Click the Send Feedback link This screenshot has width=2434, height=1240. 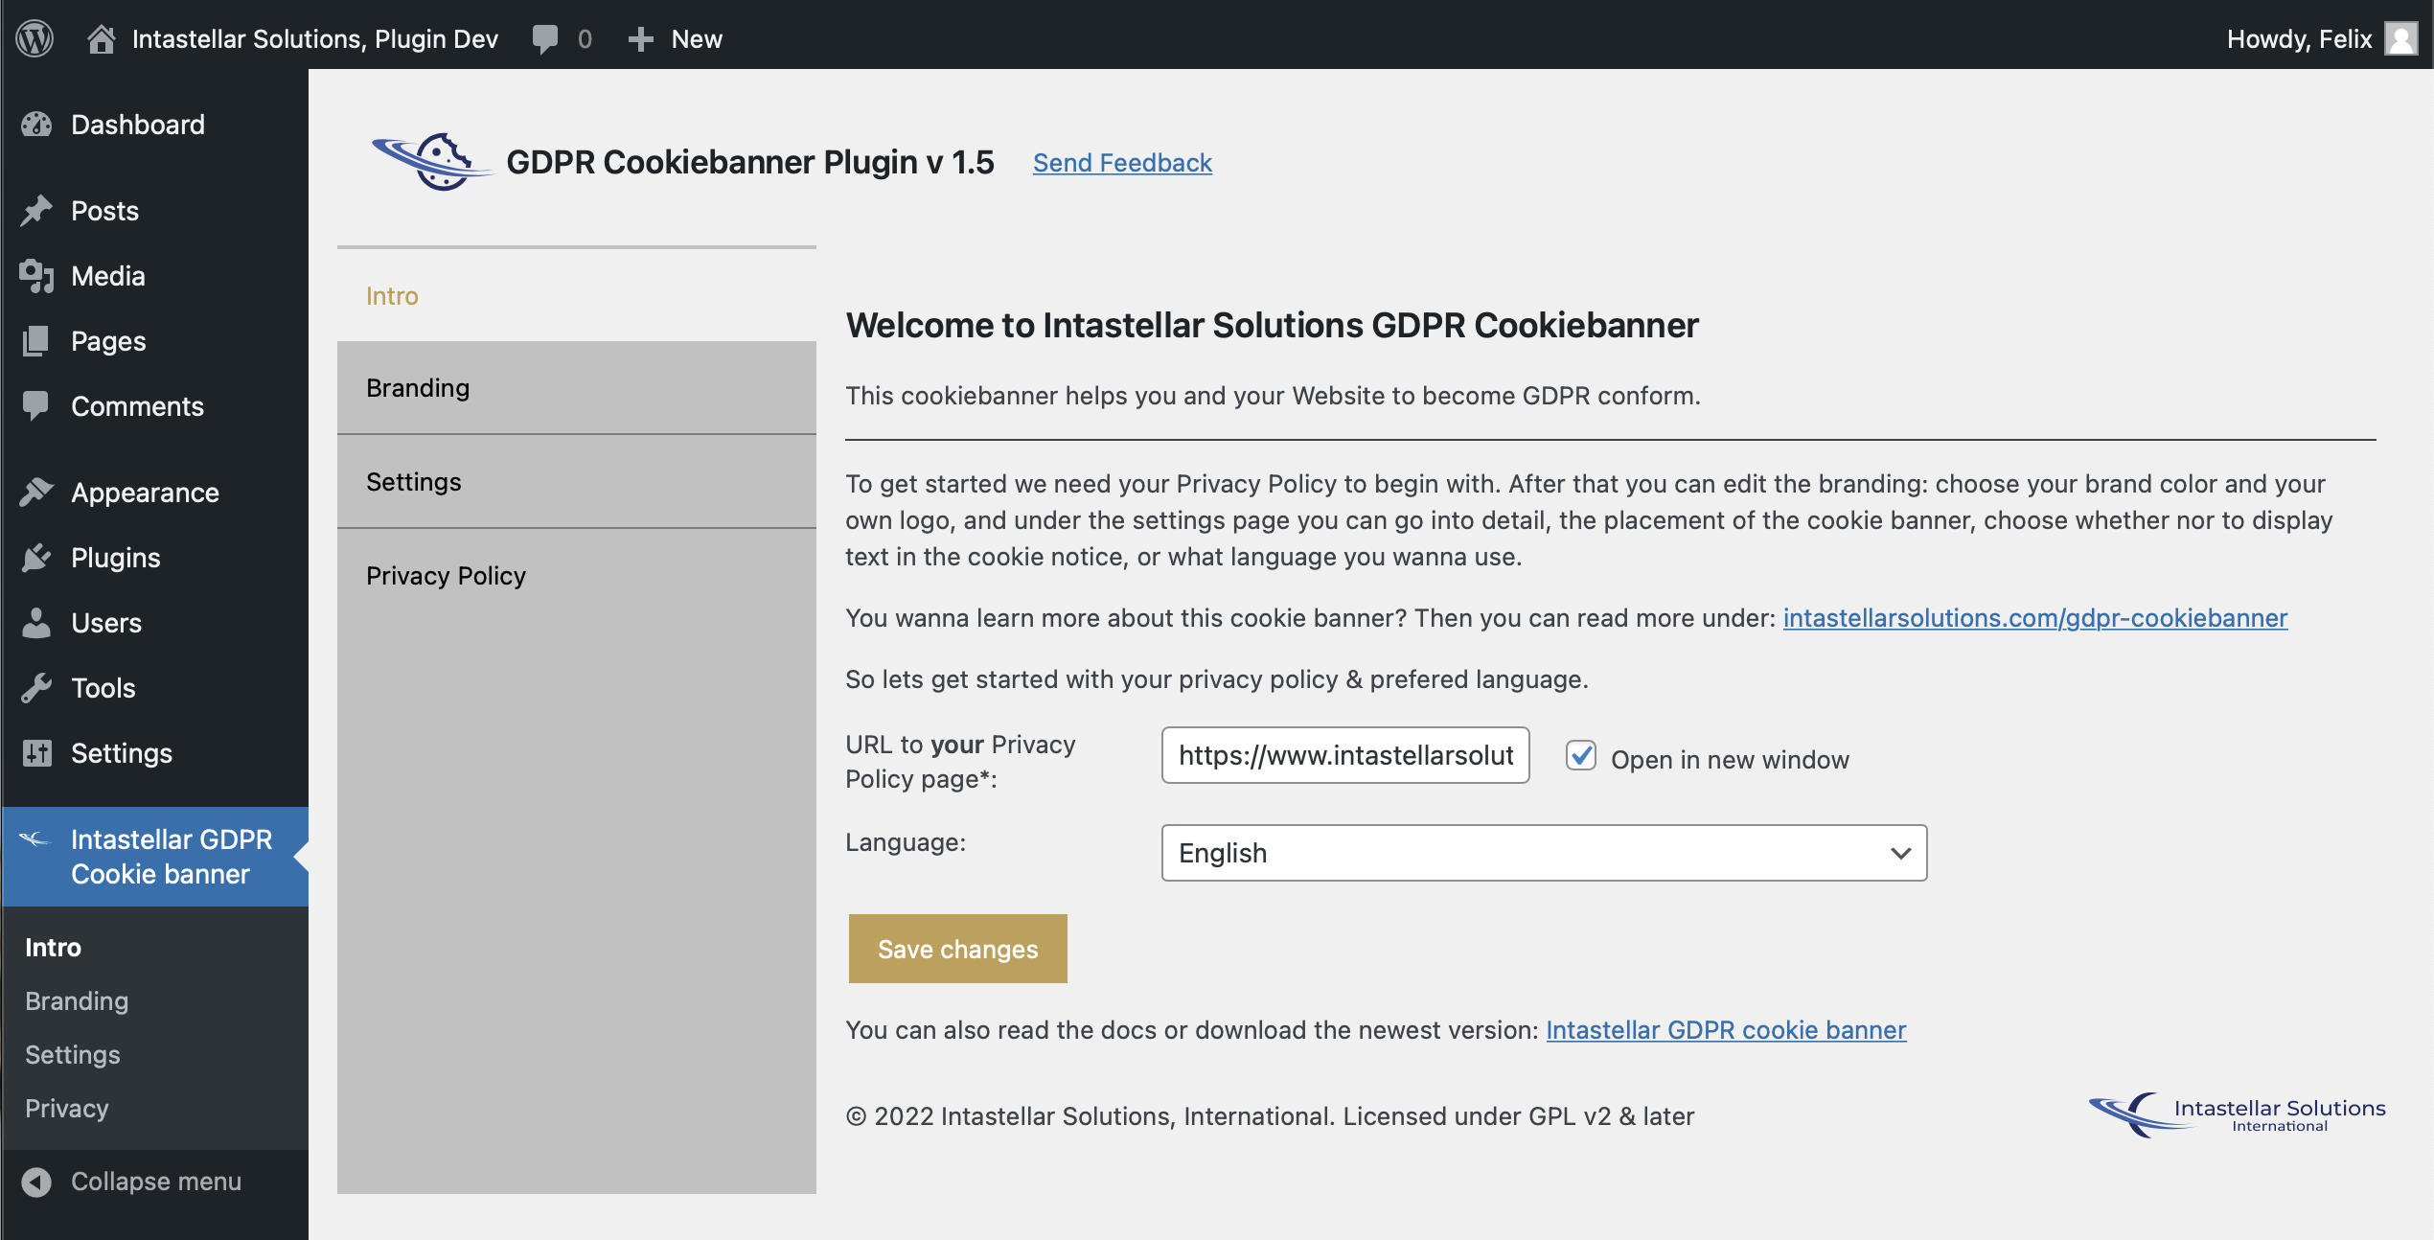pyautogui.click(x=1123, y=160)
